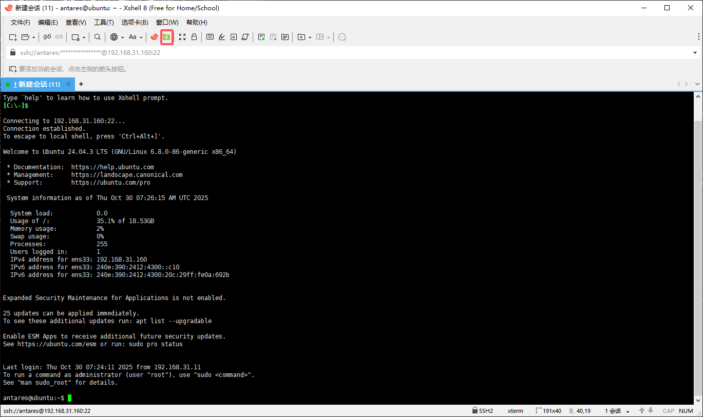Click the + button to add a new tab
This screenshot has height=417, width=703.
pyautogui.click(x=81, y=84)
